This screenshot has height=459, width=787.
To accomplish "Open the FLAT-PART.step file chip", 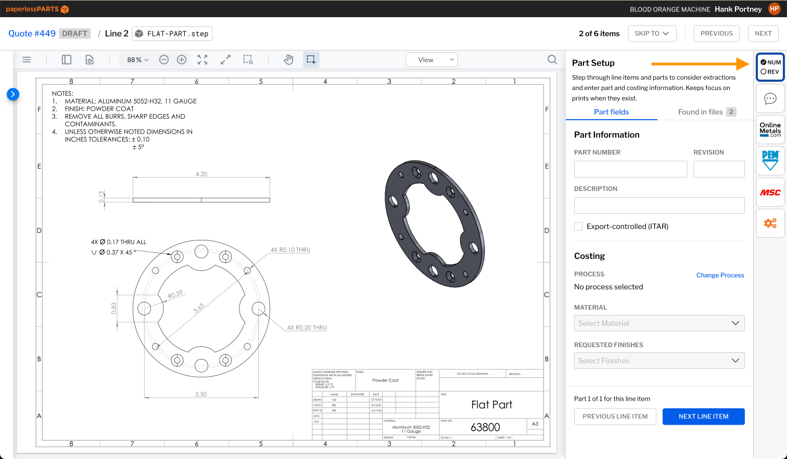I will [172, 33].
